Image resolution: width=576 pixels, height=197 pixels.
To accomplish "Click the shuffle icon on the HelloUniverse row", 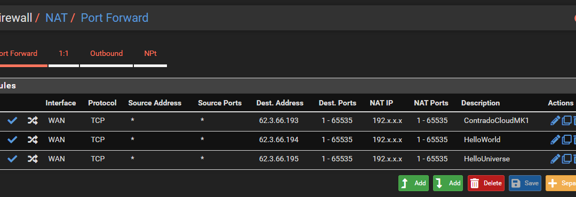I will coord(33,159).
